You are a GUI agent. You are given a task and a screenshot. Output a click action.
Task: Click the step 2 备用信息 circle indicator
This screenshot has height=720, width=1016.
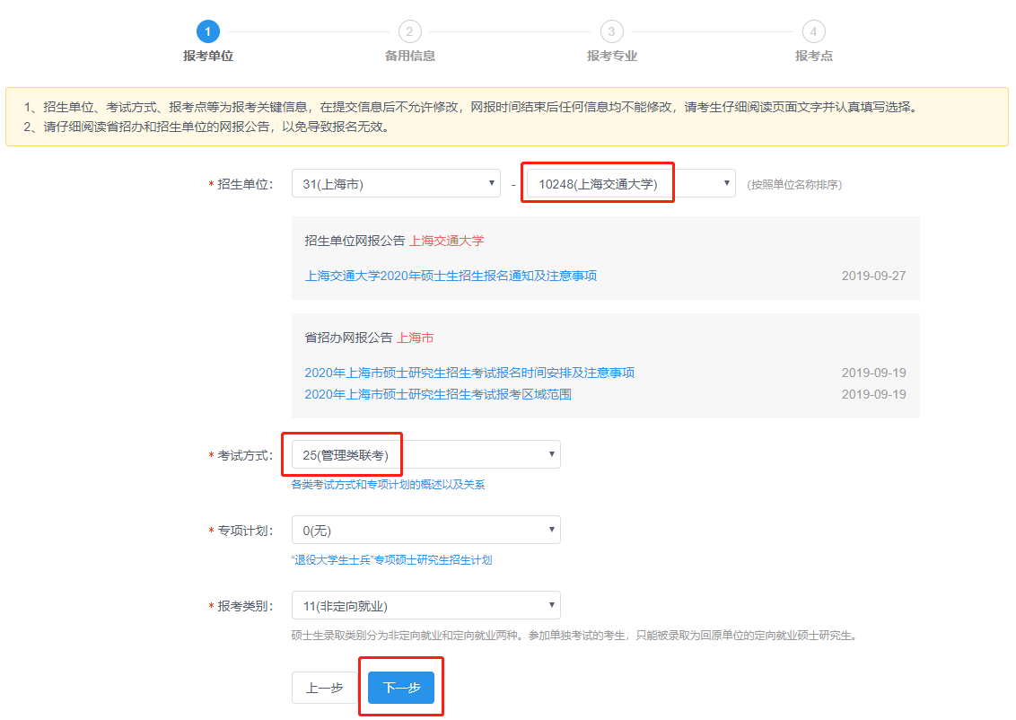click(x=410, y=30)
